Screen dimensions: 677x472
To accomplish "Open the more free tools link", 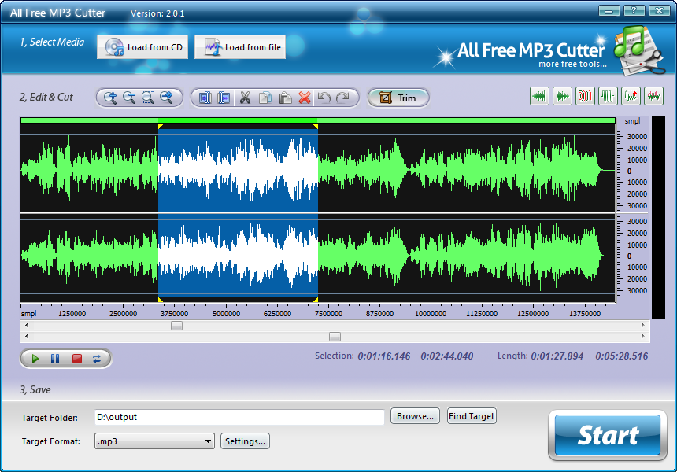I will [572, 65].
